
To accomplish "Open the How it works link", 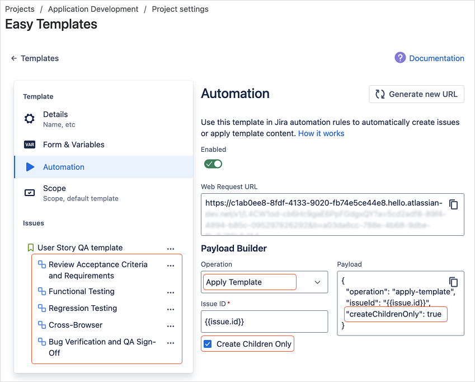I will point(321,133).
